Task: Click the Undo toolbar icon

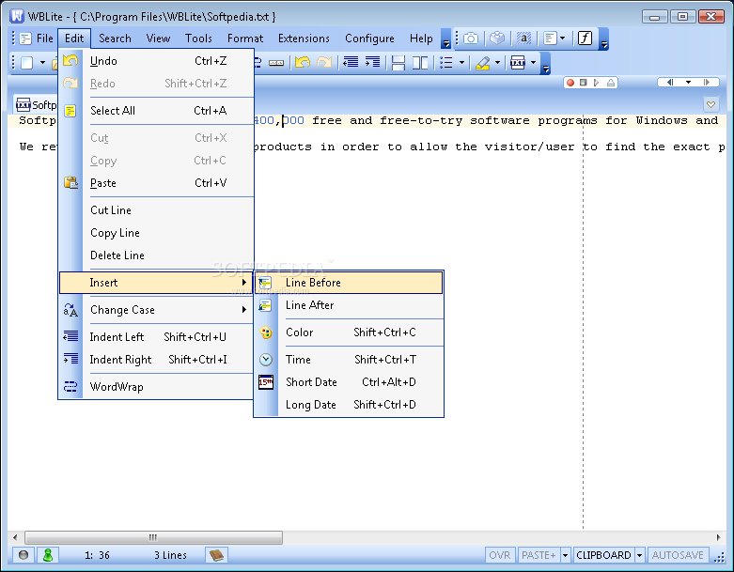Action: point(303,62)
